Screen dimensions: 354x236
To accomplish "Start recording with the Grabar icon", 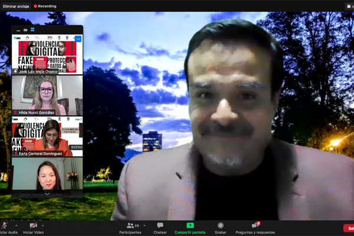I will coord(221,225).
